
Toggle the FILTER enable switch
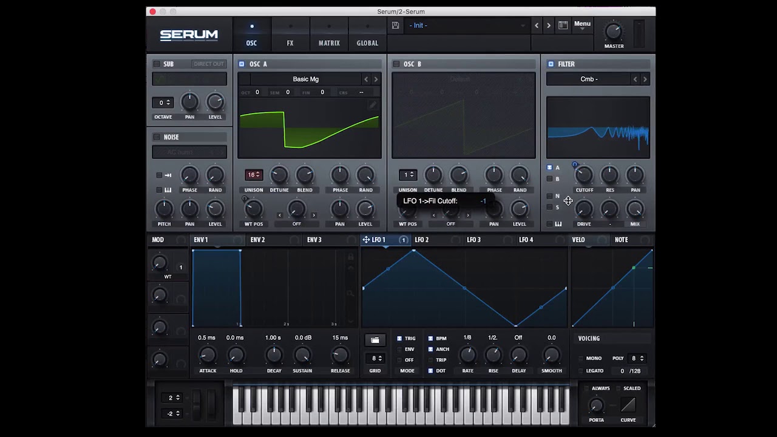(x=551, y=64)
